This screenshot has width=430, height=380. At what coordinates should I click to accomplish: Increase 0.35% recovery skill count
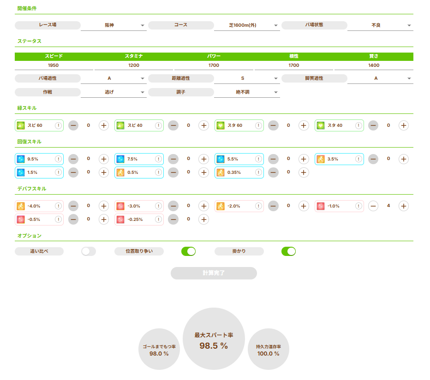pyautogui.click(x=303, y=172)
